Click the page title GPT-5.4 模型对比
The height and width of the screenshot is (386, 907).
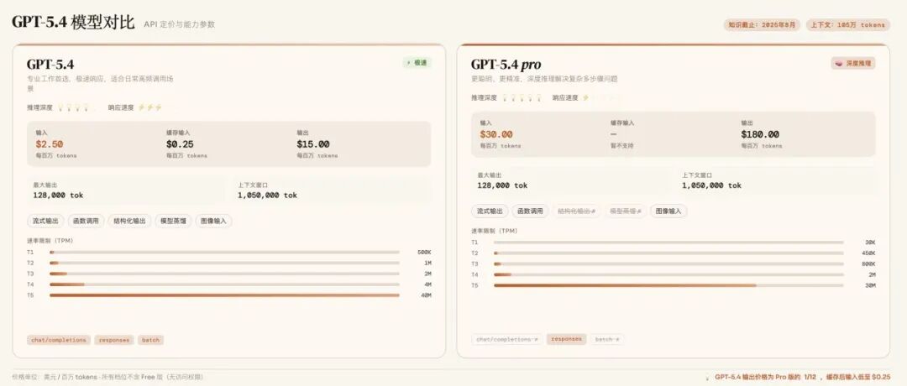[73, 23]
